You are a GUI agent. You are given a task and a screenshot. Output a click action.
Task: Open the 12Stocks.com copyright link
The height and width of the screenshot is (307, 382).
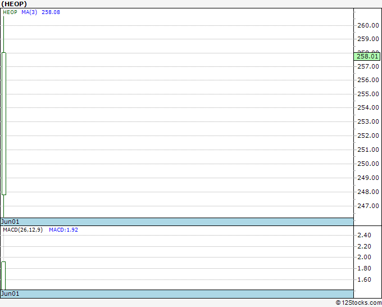click(x=358, y=303)
